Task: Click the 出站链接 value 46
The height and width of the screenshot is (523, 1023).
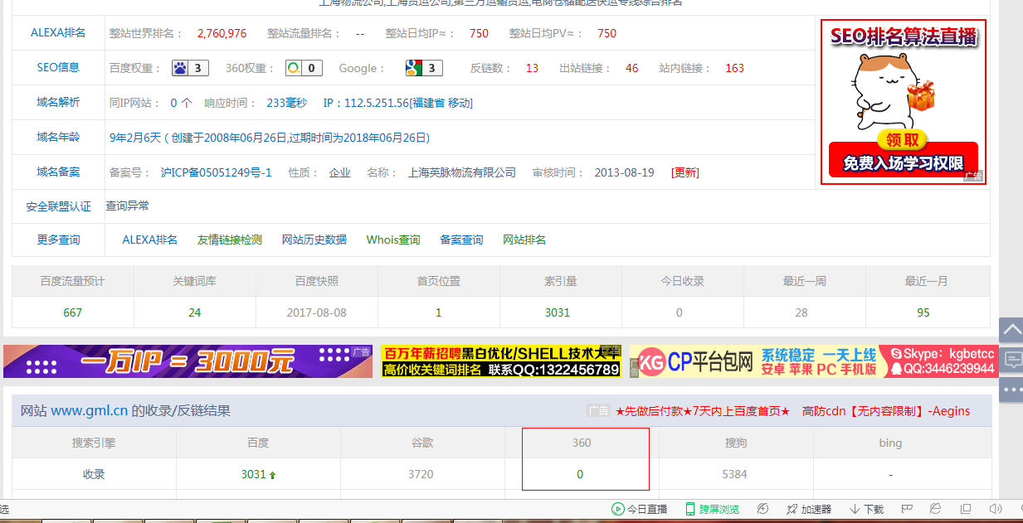Action: pos(632,68)
